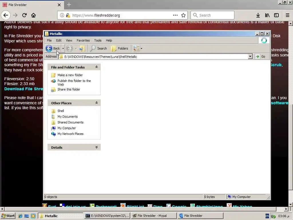The image size is (293, 220).
Task: Show site information icon in address bar
Action: tap(62, 15)
